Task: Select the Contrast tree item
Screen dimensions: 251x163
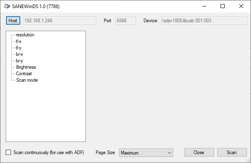Action: click(24, 74)
